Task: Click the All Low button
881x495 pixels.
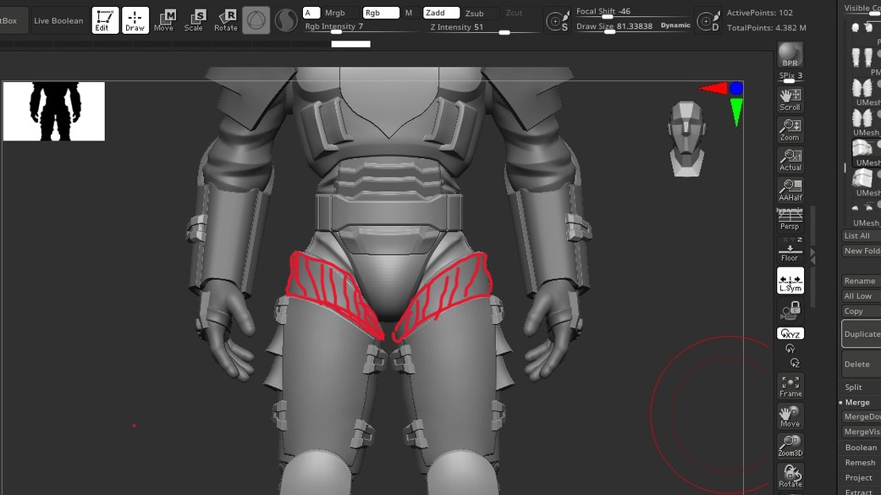Action: (861, 296)
